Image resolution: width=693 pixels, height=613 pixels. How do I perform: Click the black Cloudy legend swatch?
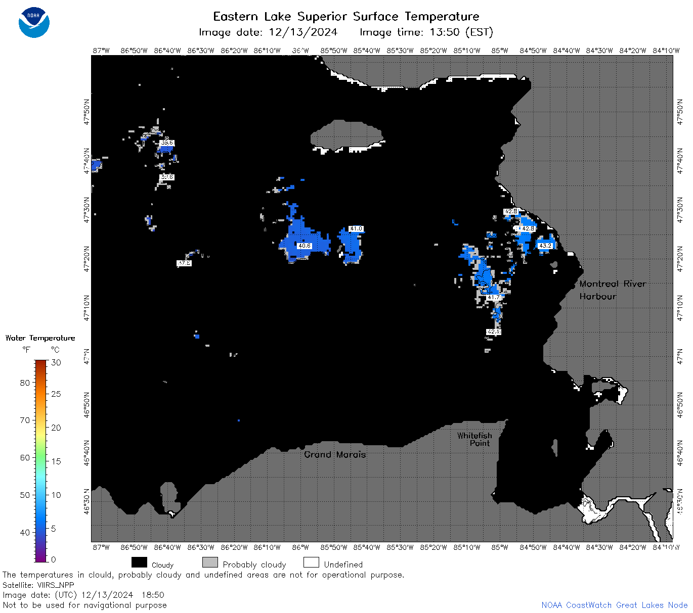tap(139, 562)
